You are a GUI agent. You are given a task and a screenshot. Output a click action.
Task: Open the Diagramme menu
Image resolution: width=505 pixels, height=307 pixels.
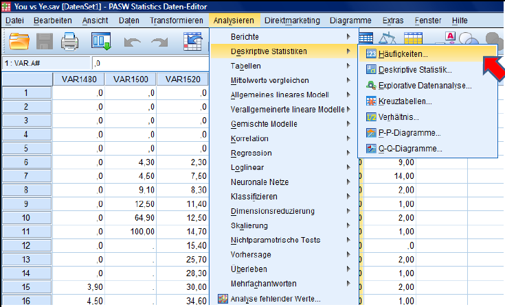pos(350,21)
